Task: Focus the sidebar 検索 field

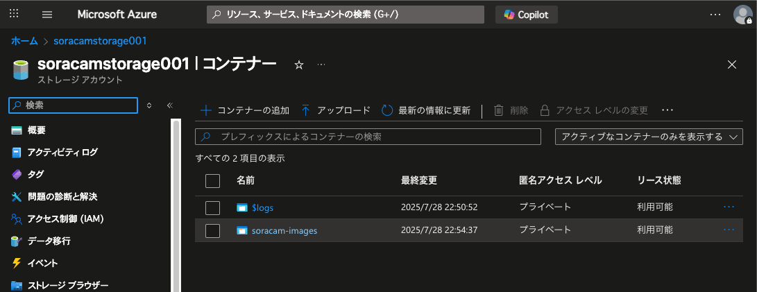Action: [x=74, y=105]
